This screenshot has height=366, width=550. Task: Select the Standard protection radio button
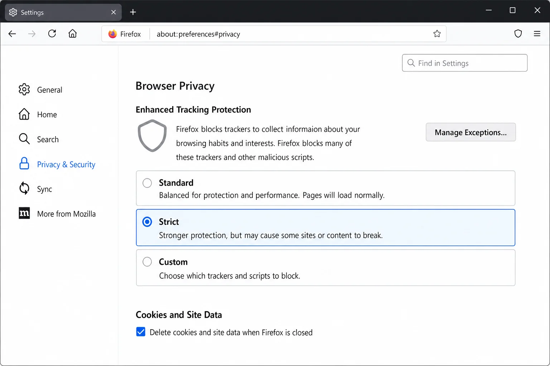tap(147, 183)
